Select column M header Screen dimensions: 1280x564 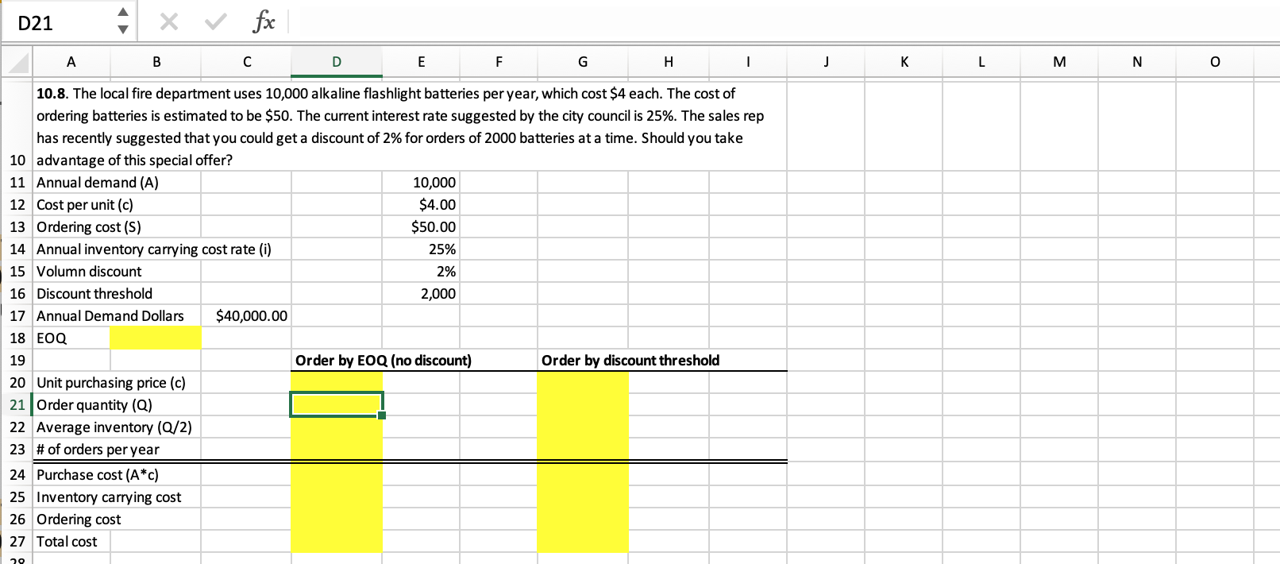click(1059, 62)
